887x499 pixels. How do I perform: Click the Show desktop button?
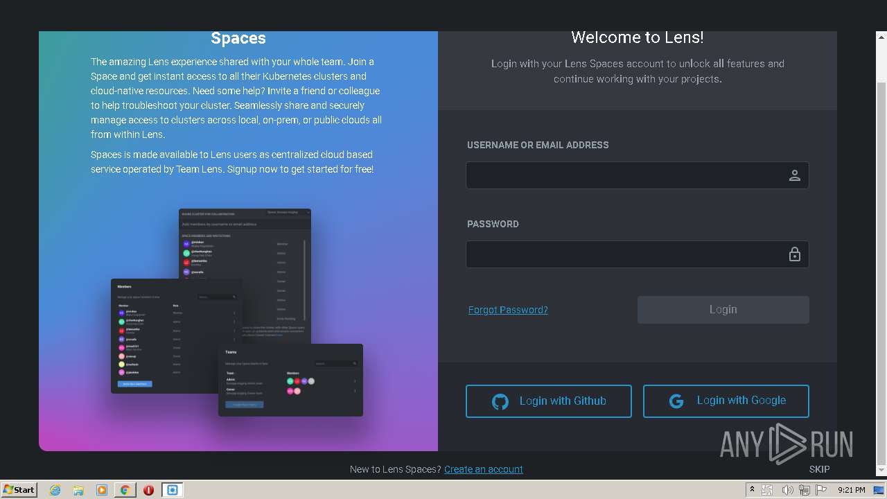pos(879,490)
